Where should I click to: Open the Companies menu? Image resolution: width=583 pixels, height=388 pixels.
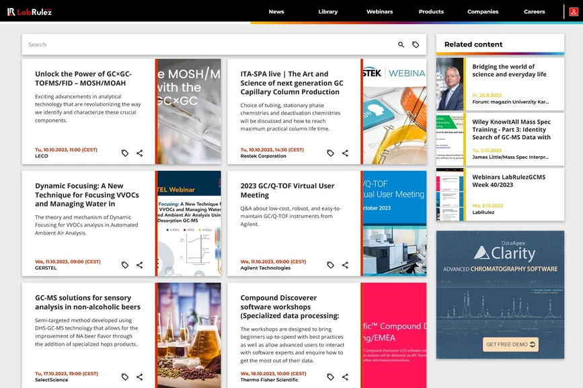pyautogui.click(x=483, y=11)
